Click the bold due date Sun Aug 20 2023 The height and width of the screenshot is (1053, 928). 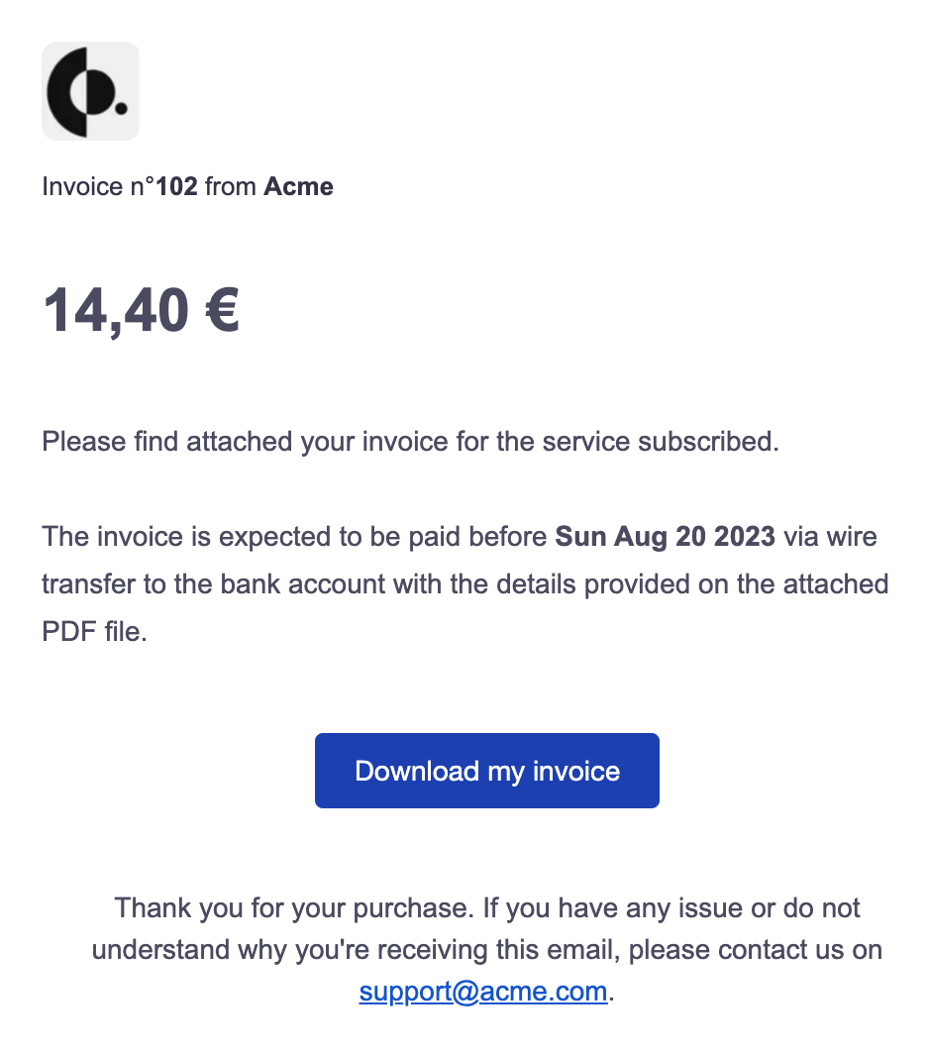(x=665, y=537)
